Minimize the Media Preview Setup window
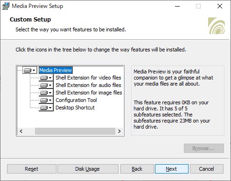This screenshot has width=231, height=181. tap(177, 6)
